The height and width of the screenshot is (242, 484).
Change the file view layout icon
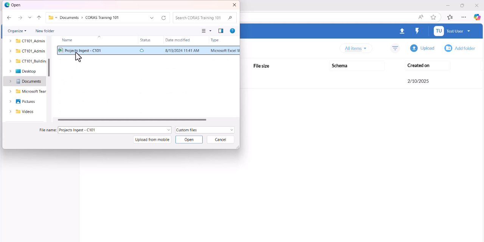[204, 31]
